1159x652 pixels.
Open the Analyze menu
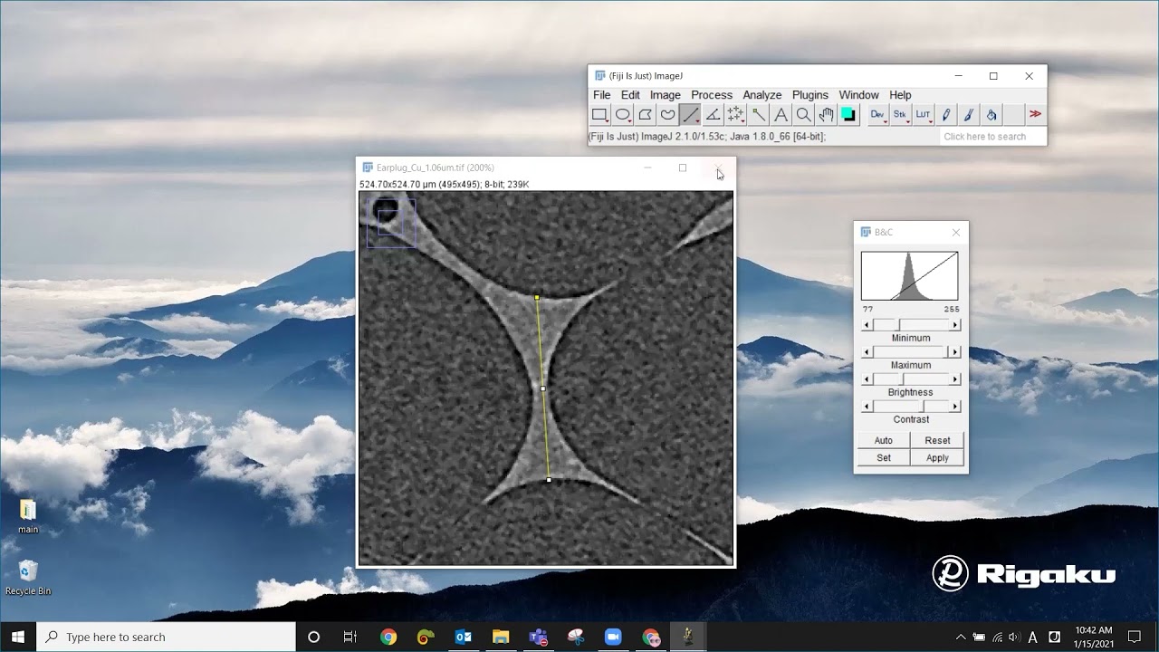pyautogui.click(x=761, y=94)
